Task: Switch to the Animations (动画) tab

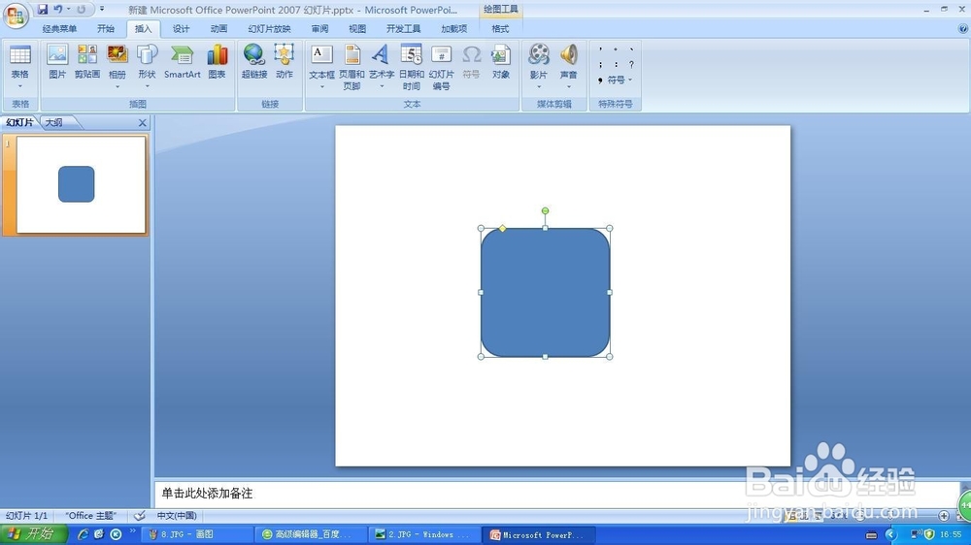Action: [218, 29]
